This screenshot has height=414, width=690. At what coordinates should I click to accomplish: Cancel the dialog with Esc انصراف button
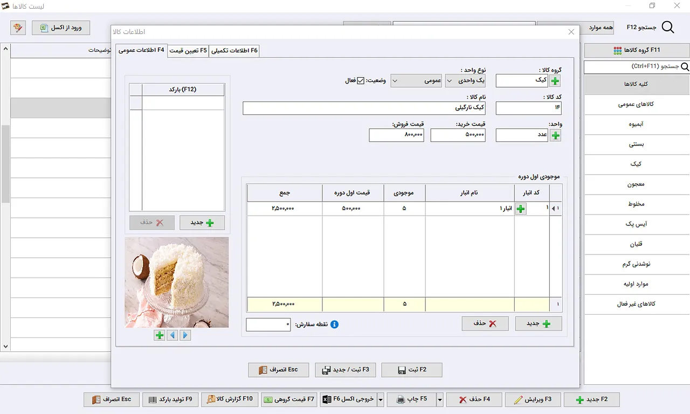pyautogui.click(x=279, y=370)
